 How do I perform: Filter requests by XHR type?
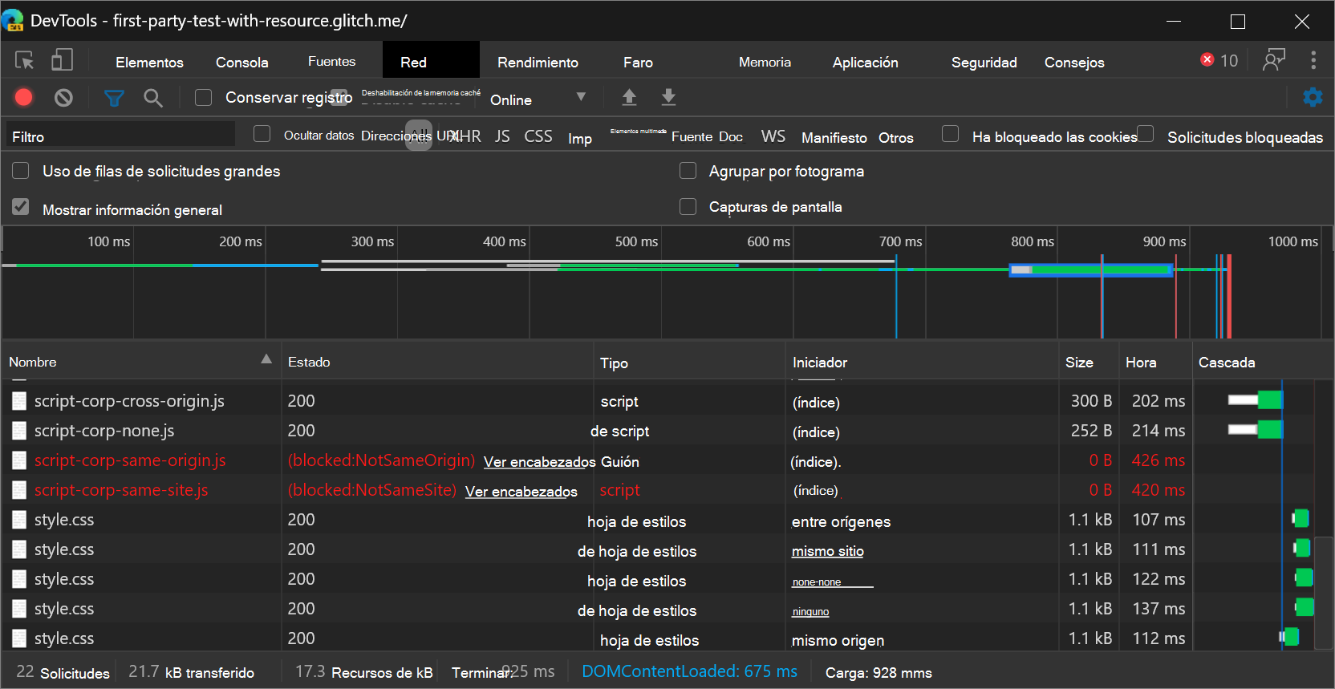pos(466,136)
